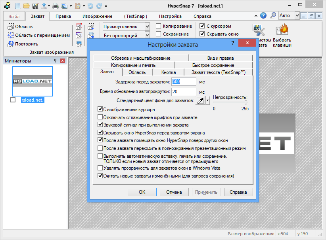Open the paste icon's dropdown arrow
Screen dimensions: 326x240
pos(84,6)
